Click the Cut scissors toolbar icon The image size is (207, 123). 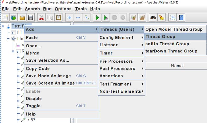[41, 18]
